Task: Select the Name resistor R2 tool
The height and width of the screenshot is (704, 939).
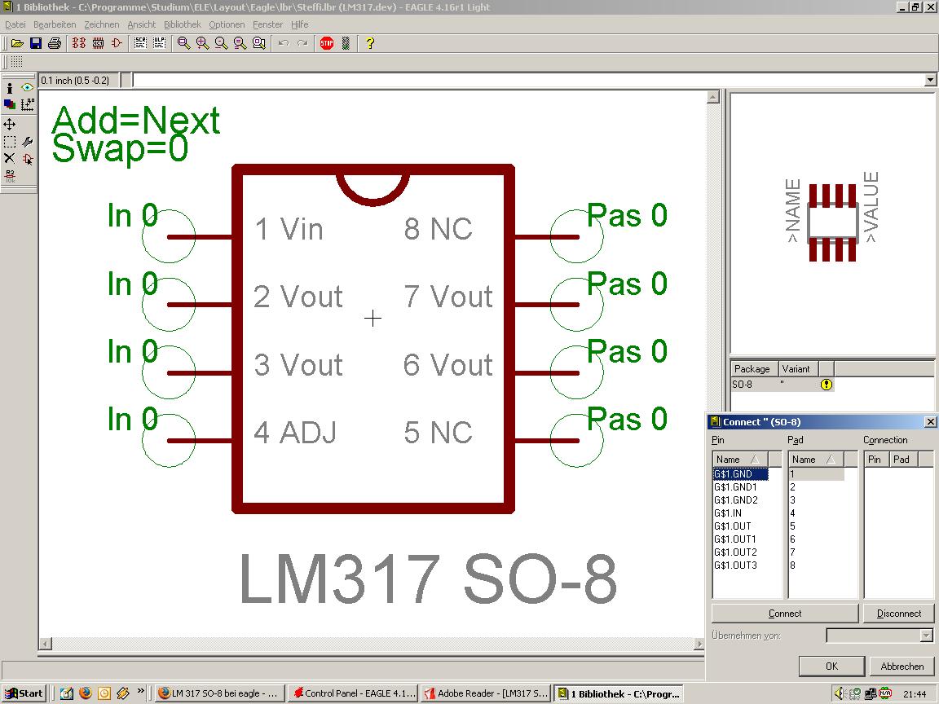Action: [10, 176]
